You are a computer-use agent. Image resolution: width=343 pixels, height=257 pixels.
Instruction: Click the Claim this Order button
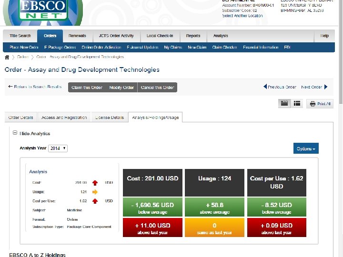tap(87, 88)
